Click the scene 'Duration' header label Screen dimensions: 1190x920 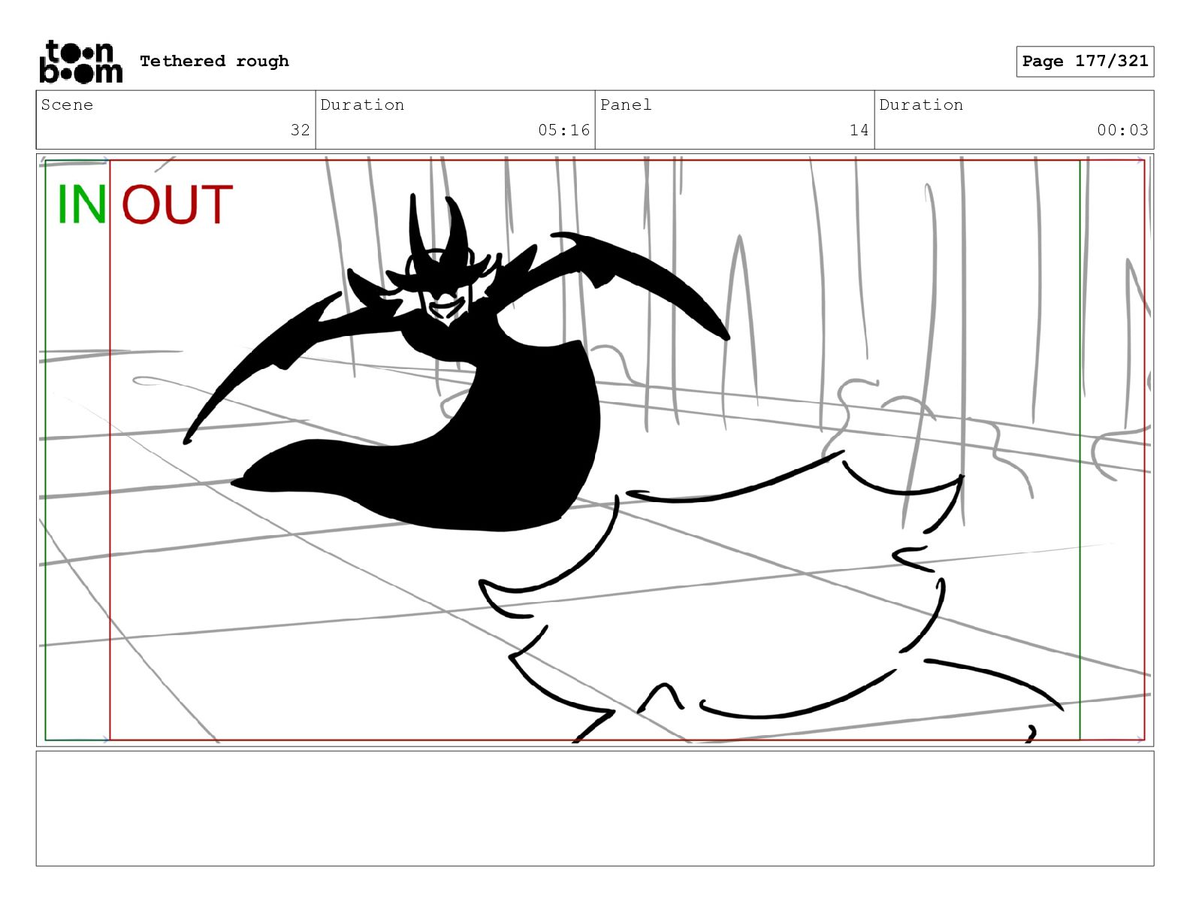pos(362,104)
